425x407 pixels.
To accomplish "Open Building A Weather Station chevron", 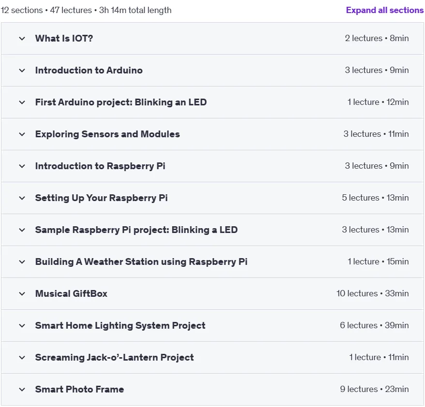I will coord(22,262).
